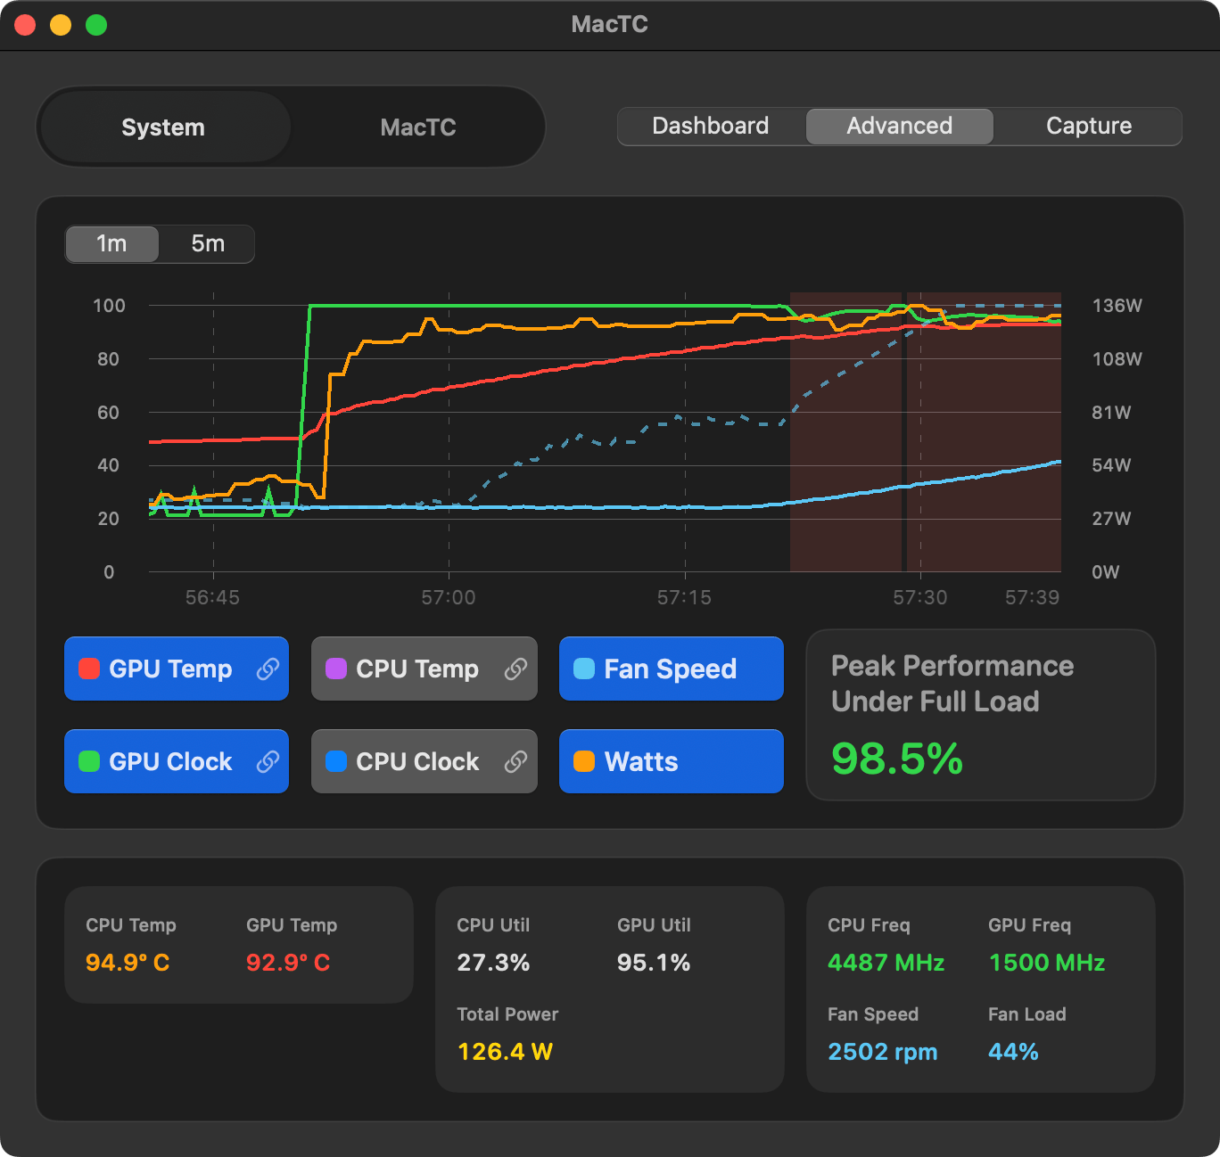Click the link icon on GPU Clock
This screenshot has height=1157, width=1220.
tap(268, 762)
